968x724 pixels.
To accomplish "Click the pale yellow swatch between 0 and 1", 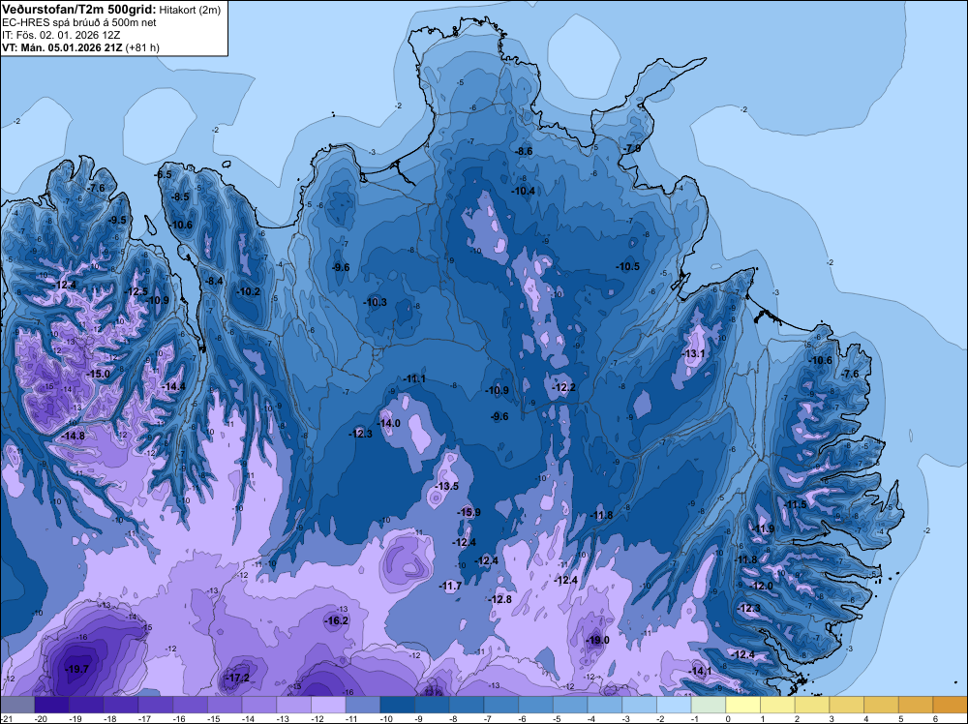I will point(743,705).
